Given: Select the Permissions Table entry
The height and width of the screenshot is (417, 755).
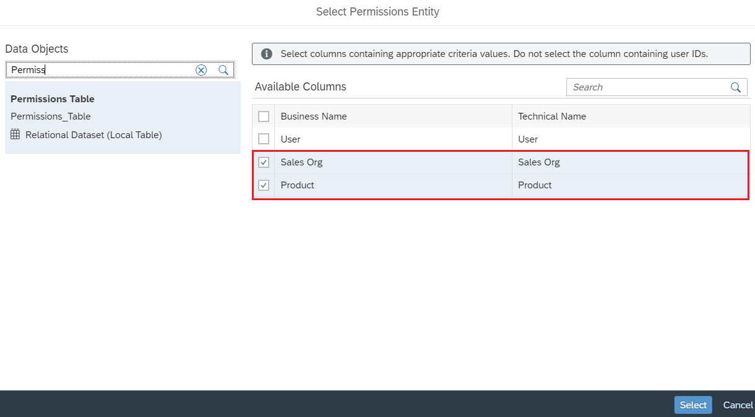Looking at the screenshot, I should coord(123,117).
